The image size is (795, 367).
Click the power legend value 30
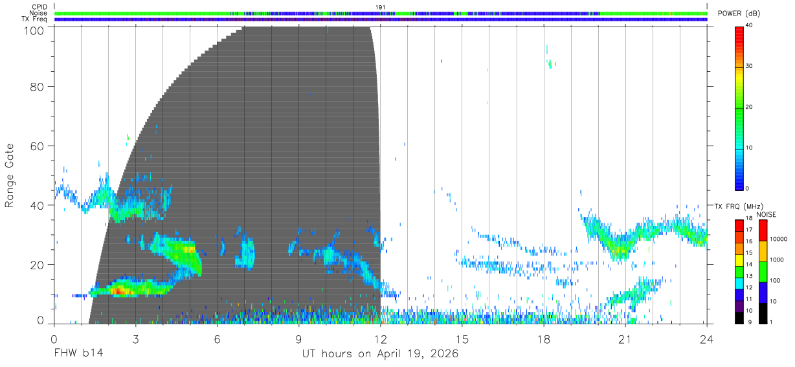click(750, 67)
